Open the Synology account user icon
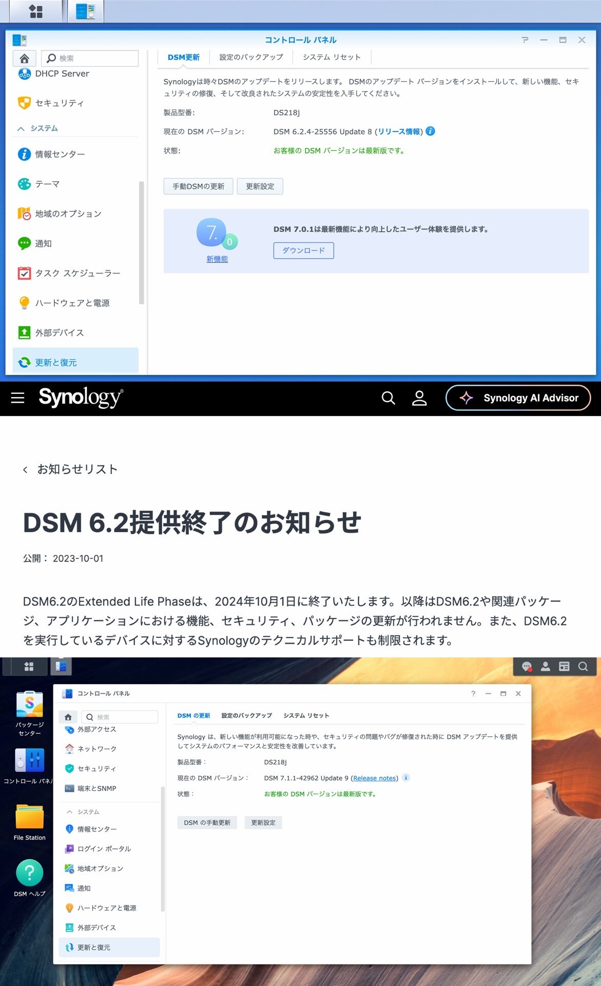The height and width of the screenshot is (986, 601). [419, 398]
